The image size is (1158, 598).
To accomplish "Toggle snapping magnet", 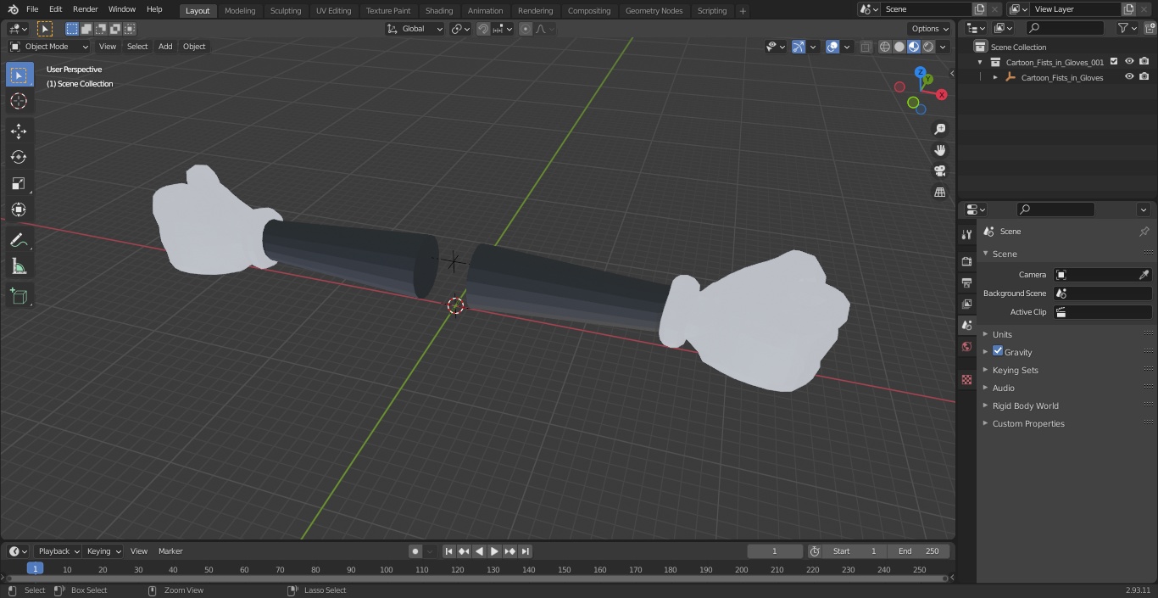I will pos(483,29).
